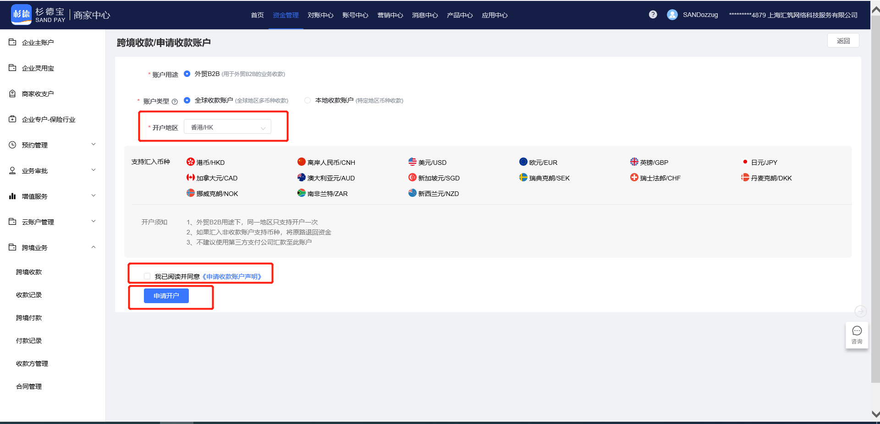
Task: Select the 外贸B2B account purpose option
Action: point(187,73)
